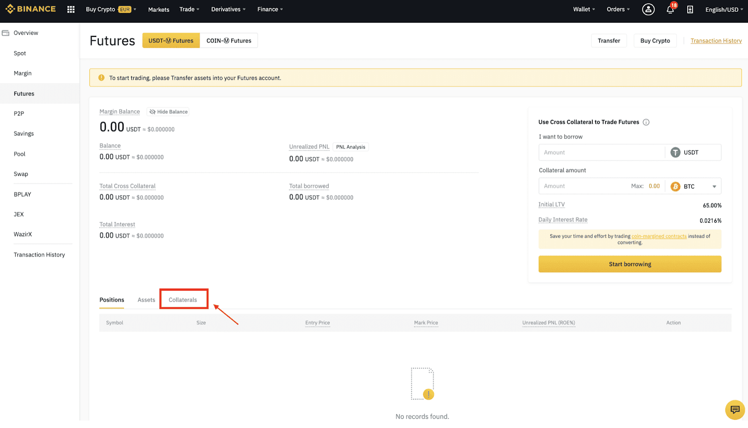Open the English/USD language selector

724,9
